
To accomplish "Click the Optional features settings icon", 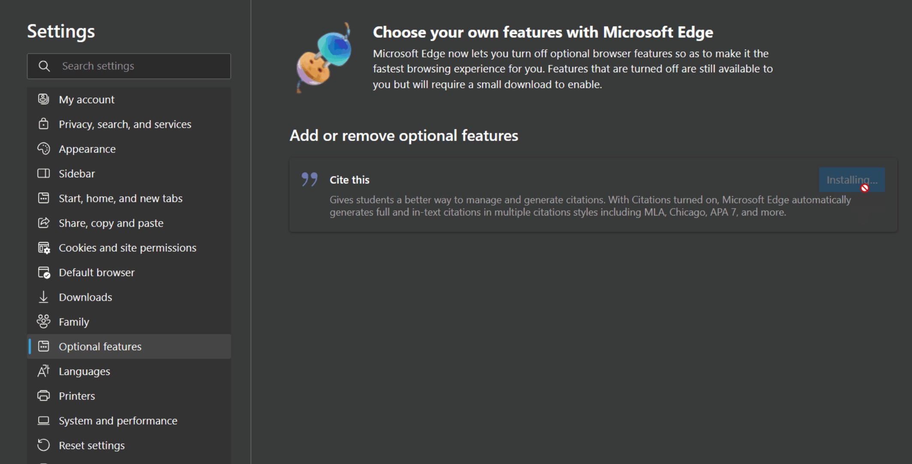I will [44, 346].
